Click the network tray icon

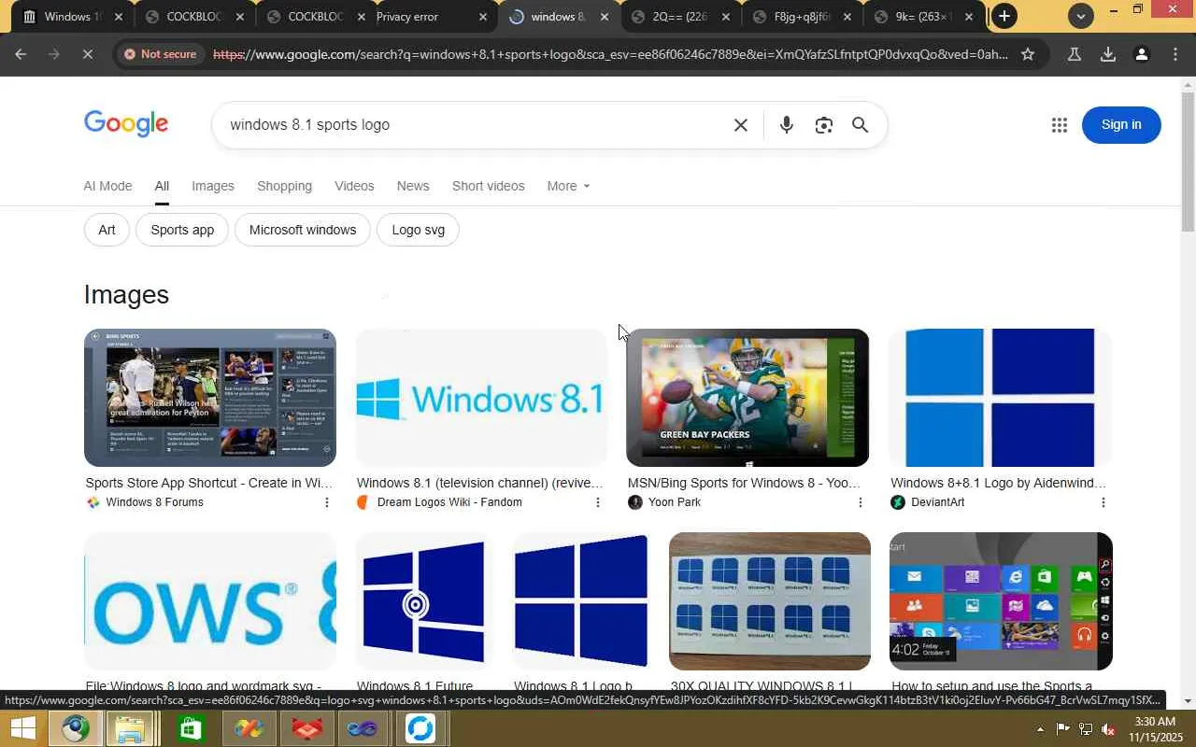1086,729
